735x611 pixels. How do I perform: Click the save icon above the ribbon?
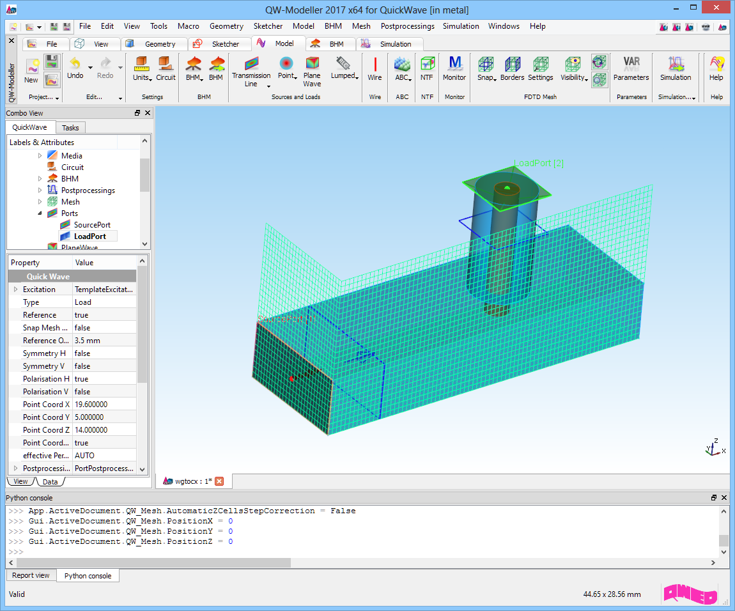click(x=54, y=27)
